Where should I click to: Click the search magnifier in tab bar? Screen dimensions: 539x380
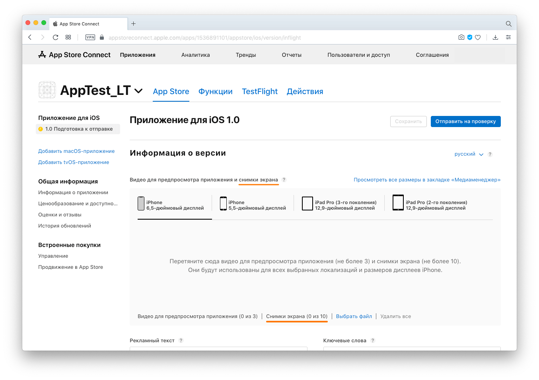(x=508, y=24)
